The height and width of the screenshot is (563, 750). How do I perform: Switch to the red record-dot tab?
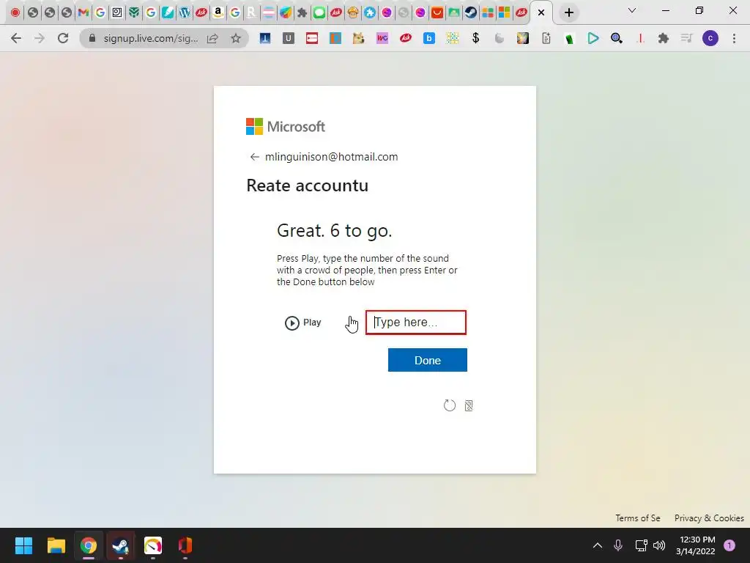pos(15,12)
